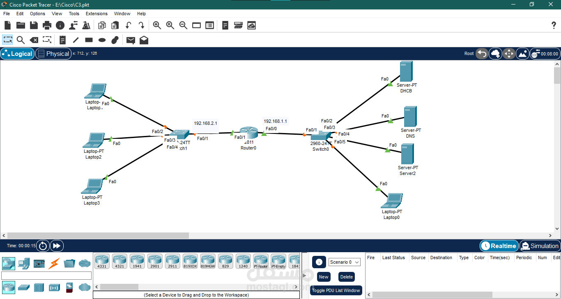
Task: Open the Network Information icon
Action: pos(60,25)
